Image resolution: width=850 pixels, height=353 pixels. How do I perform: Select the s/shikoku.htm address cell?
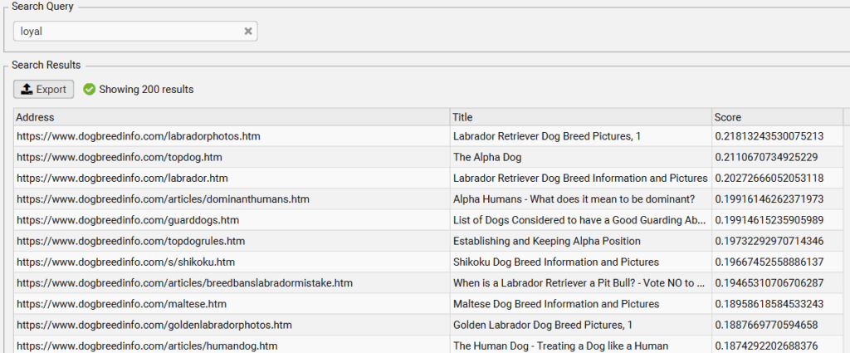click(232, 262)
